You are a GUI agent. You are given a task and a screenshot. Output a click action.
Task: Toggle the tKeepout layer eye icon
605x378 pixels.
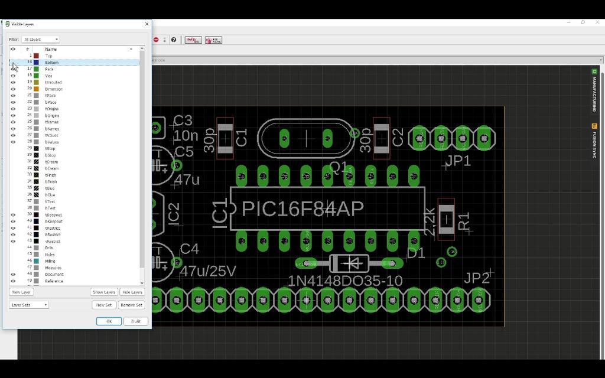(13, 215)
